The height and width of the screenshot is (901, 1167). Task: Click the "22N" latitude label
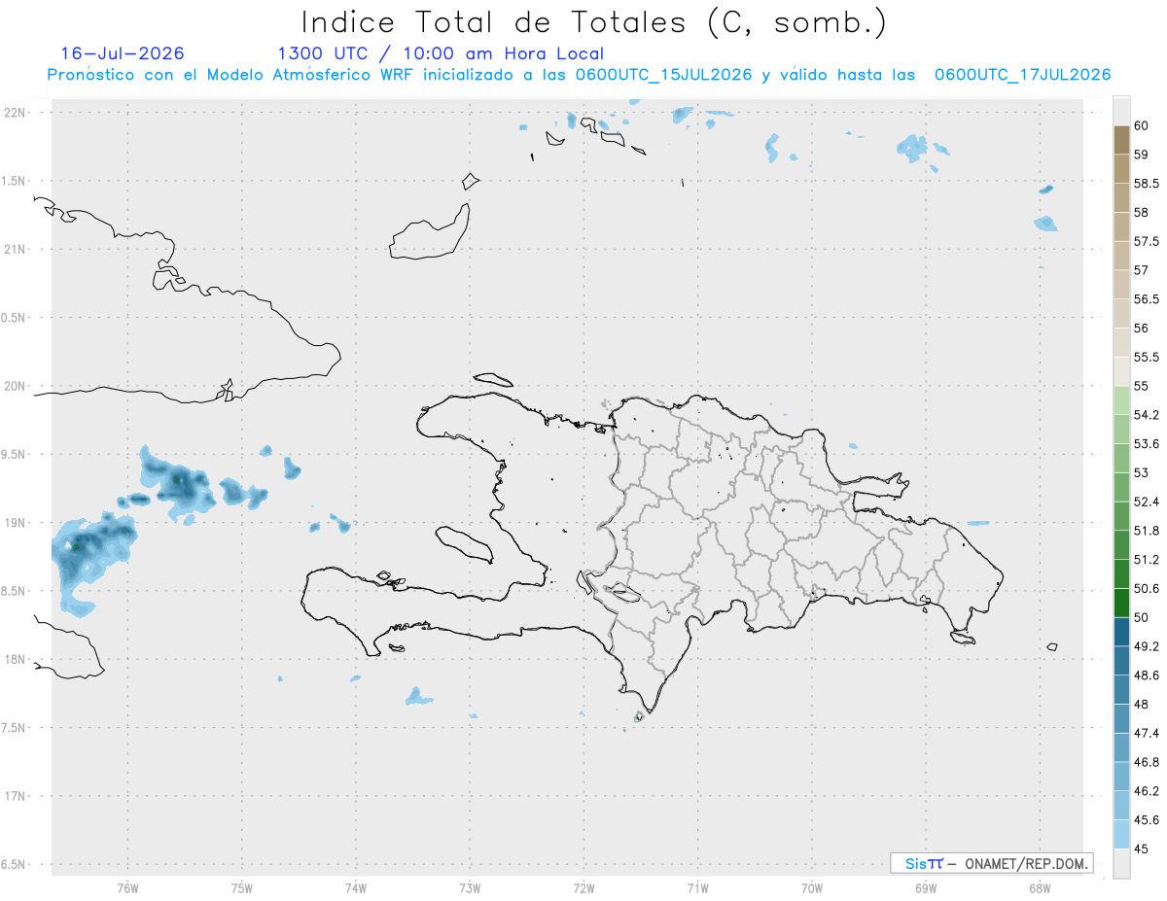[15, 113]
